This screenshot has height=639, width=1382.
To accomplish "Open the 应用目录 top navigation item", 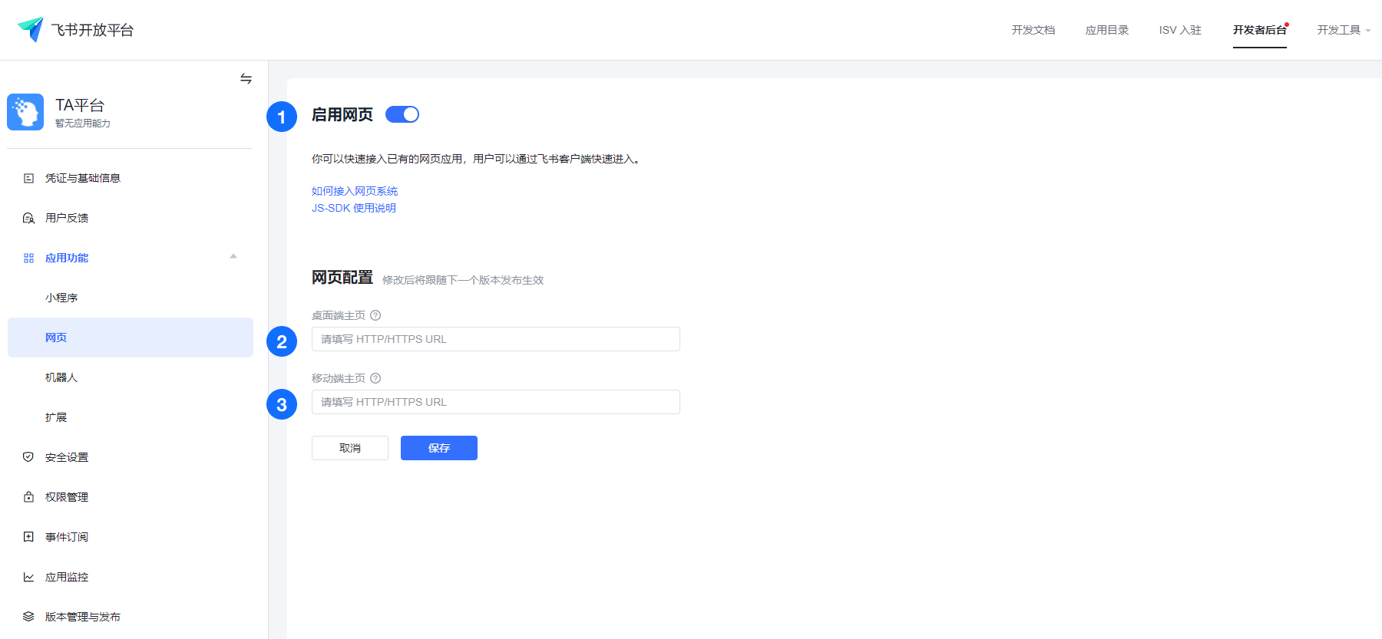I will pyautogui.click(x=1106, y=30).
